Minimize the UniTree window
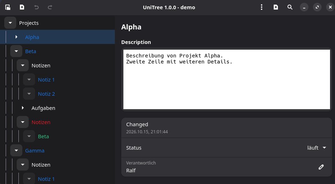 tap(304, 7)
